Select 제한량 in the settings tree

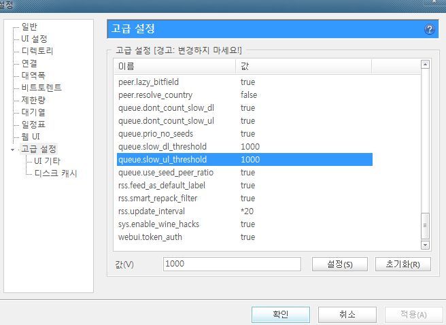(33, 100)
